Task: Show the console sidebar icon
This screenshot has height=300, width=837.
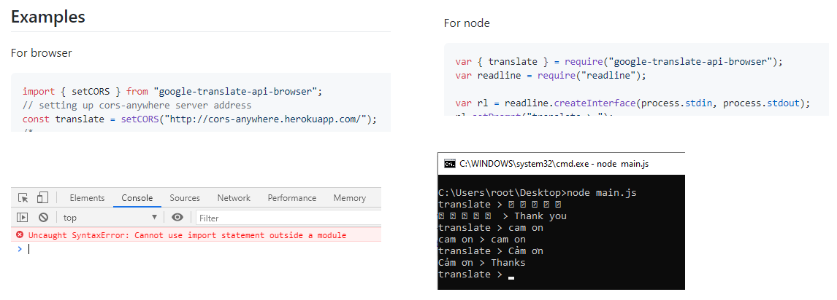Action: (x=23, y=217)
